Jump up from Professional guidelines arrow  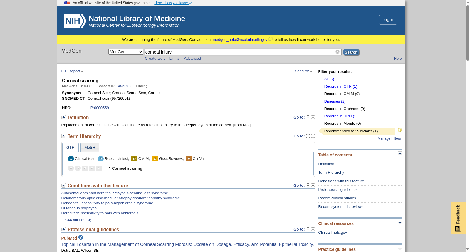click(313, 229)
